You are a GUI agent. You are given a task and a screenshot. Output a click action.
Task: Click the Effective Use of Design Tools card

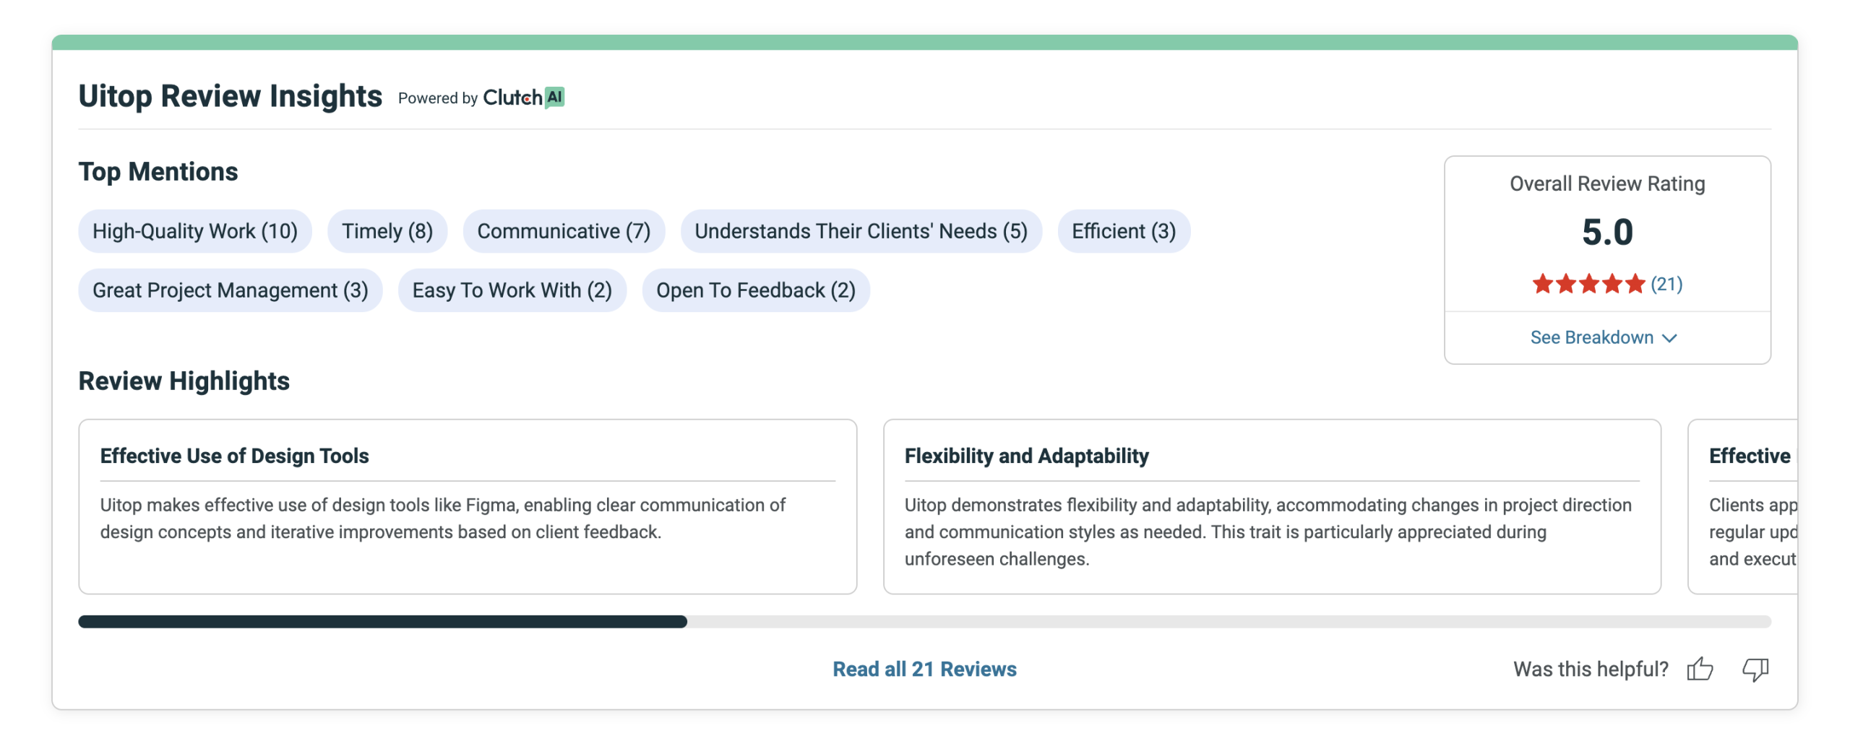click(x=468, y=506)
